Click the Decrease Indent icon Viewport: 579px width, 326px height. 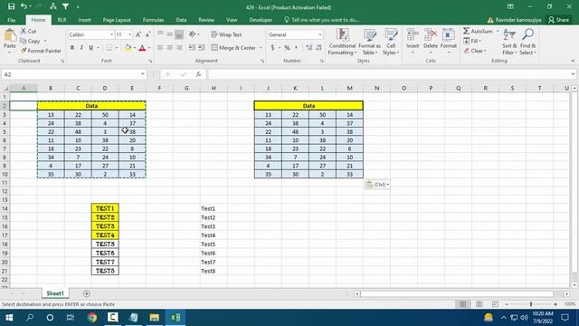tap(192, 48)
